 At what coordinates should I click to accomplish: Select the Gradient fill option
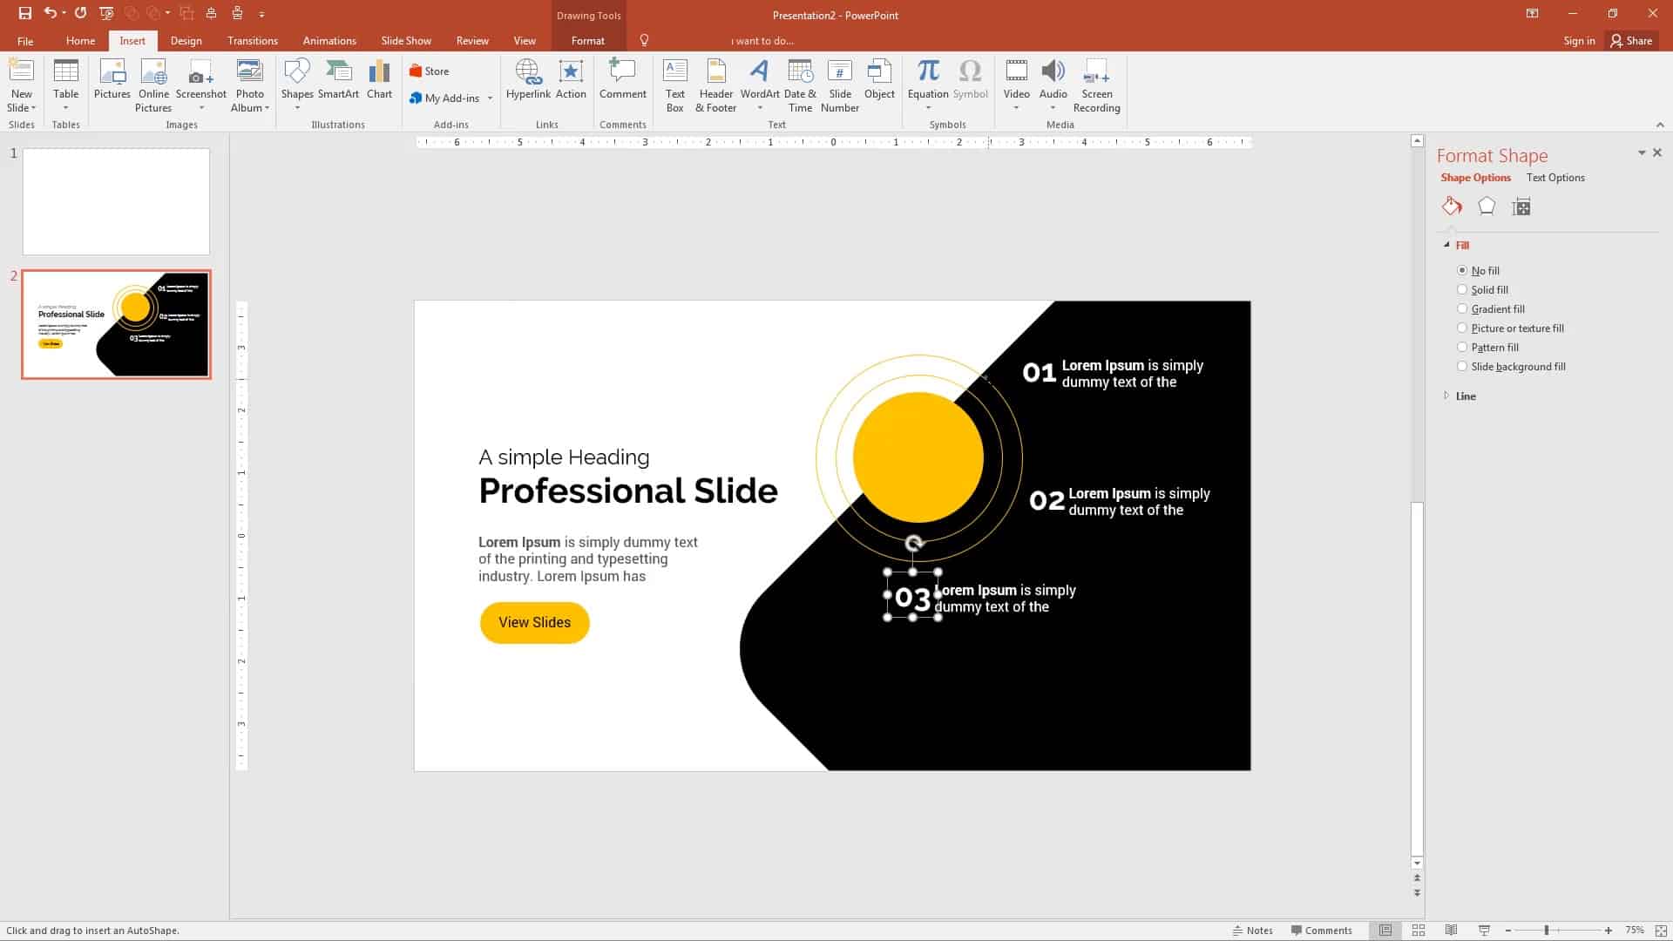coord(1462,308)
